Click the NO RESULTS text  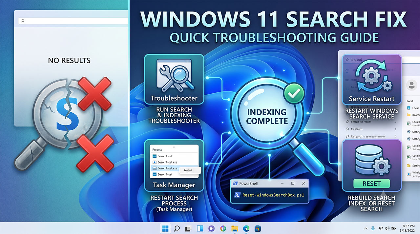tap(69, 60)
